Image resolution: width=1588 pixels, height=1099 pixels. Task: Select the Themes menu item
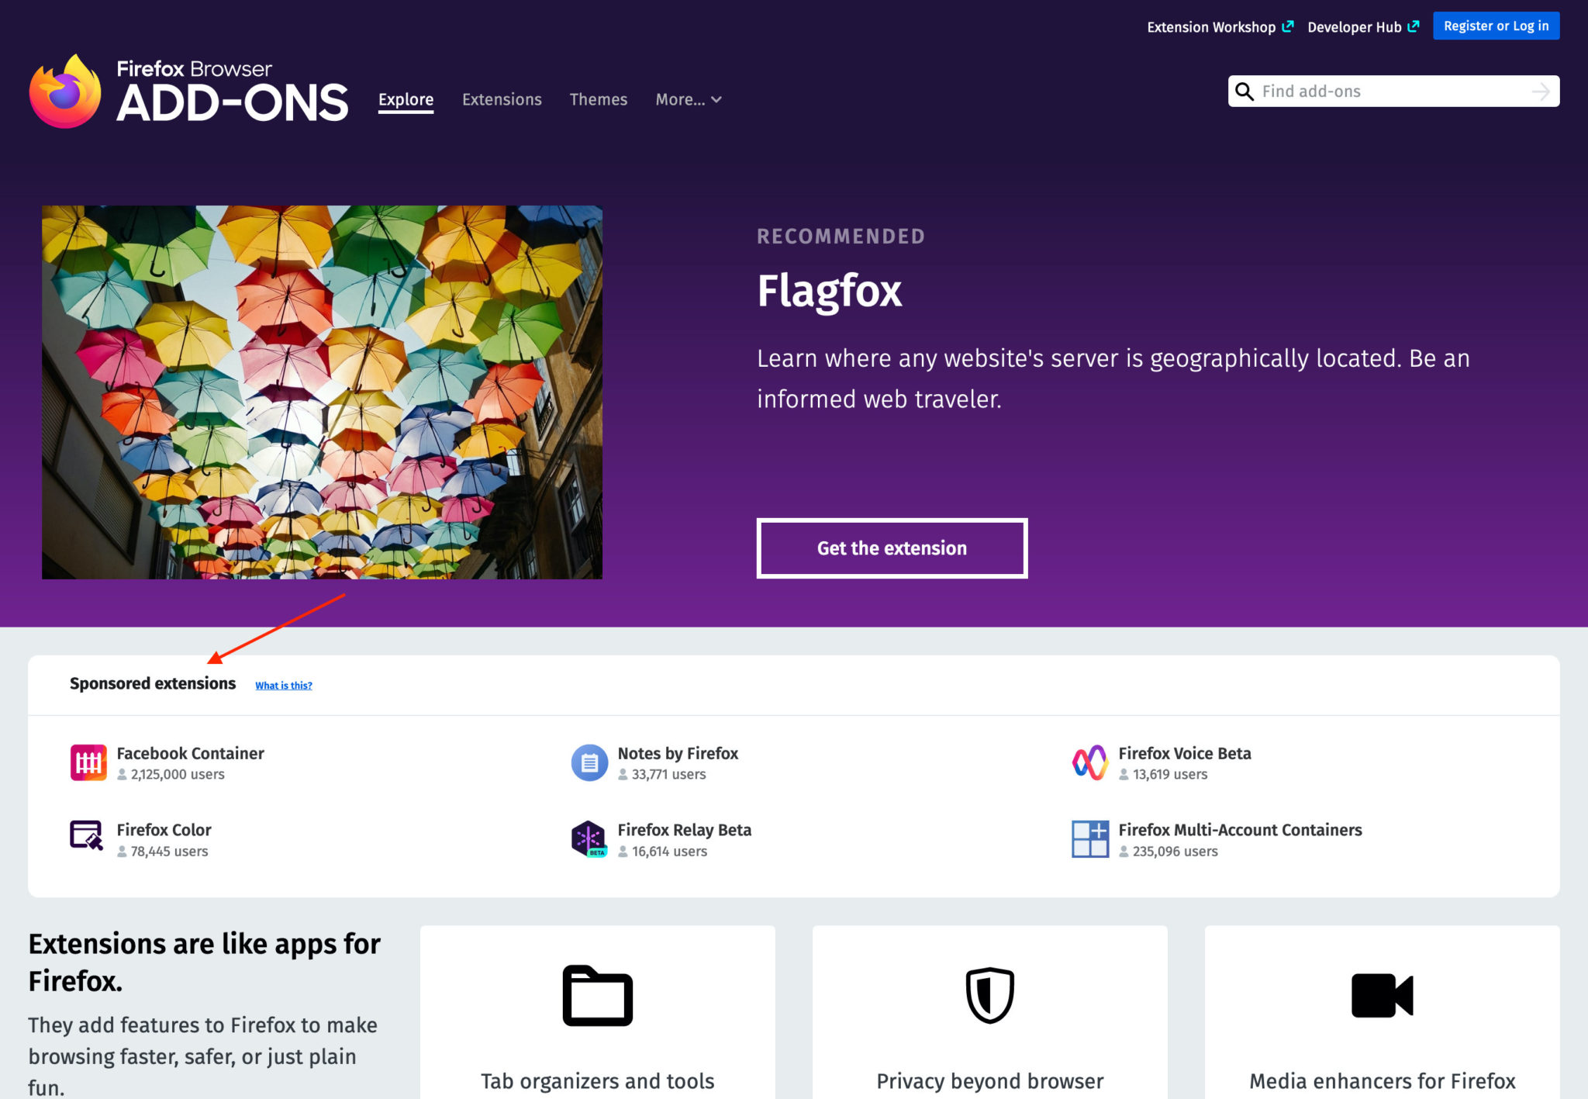point(597,99)
